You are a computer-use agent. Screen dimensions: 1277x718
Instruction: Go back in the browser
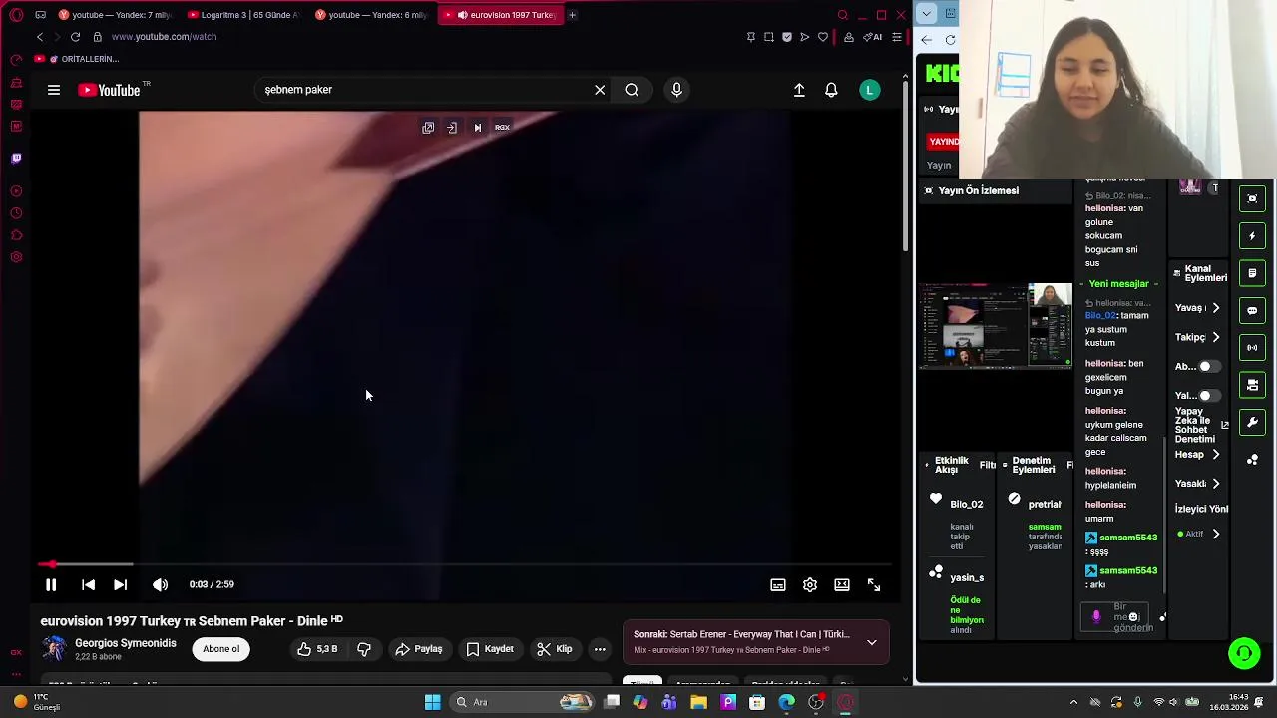(40, 37)
